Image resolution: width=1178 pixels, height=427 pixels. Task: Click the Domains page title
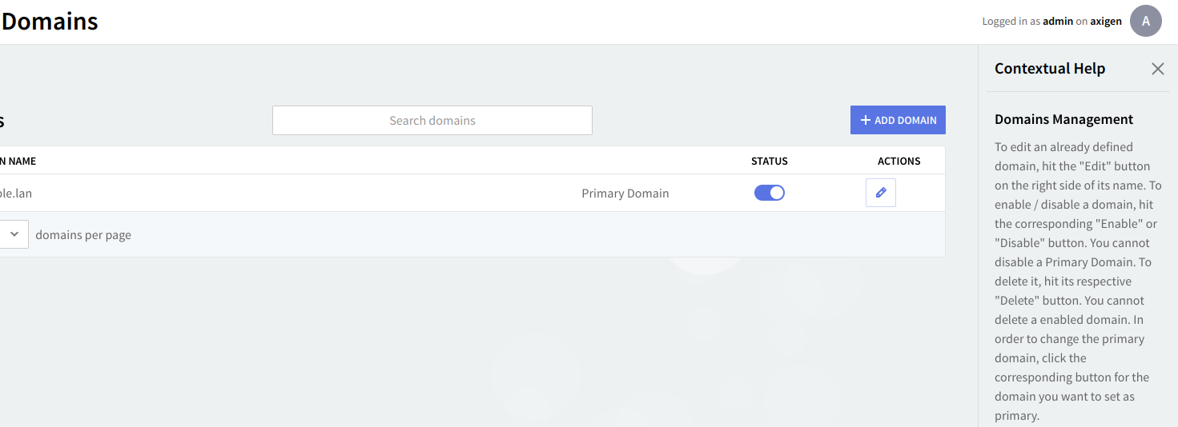(50, 22)
